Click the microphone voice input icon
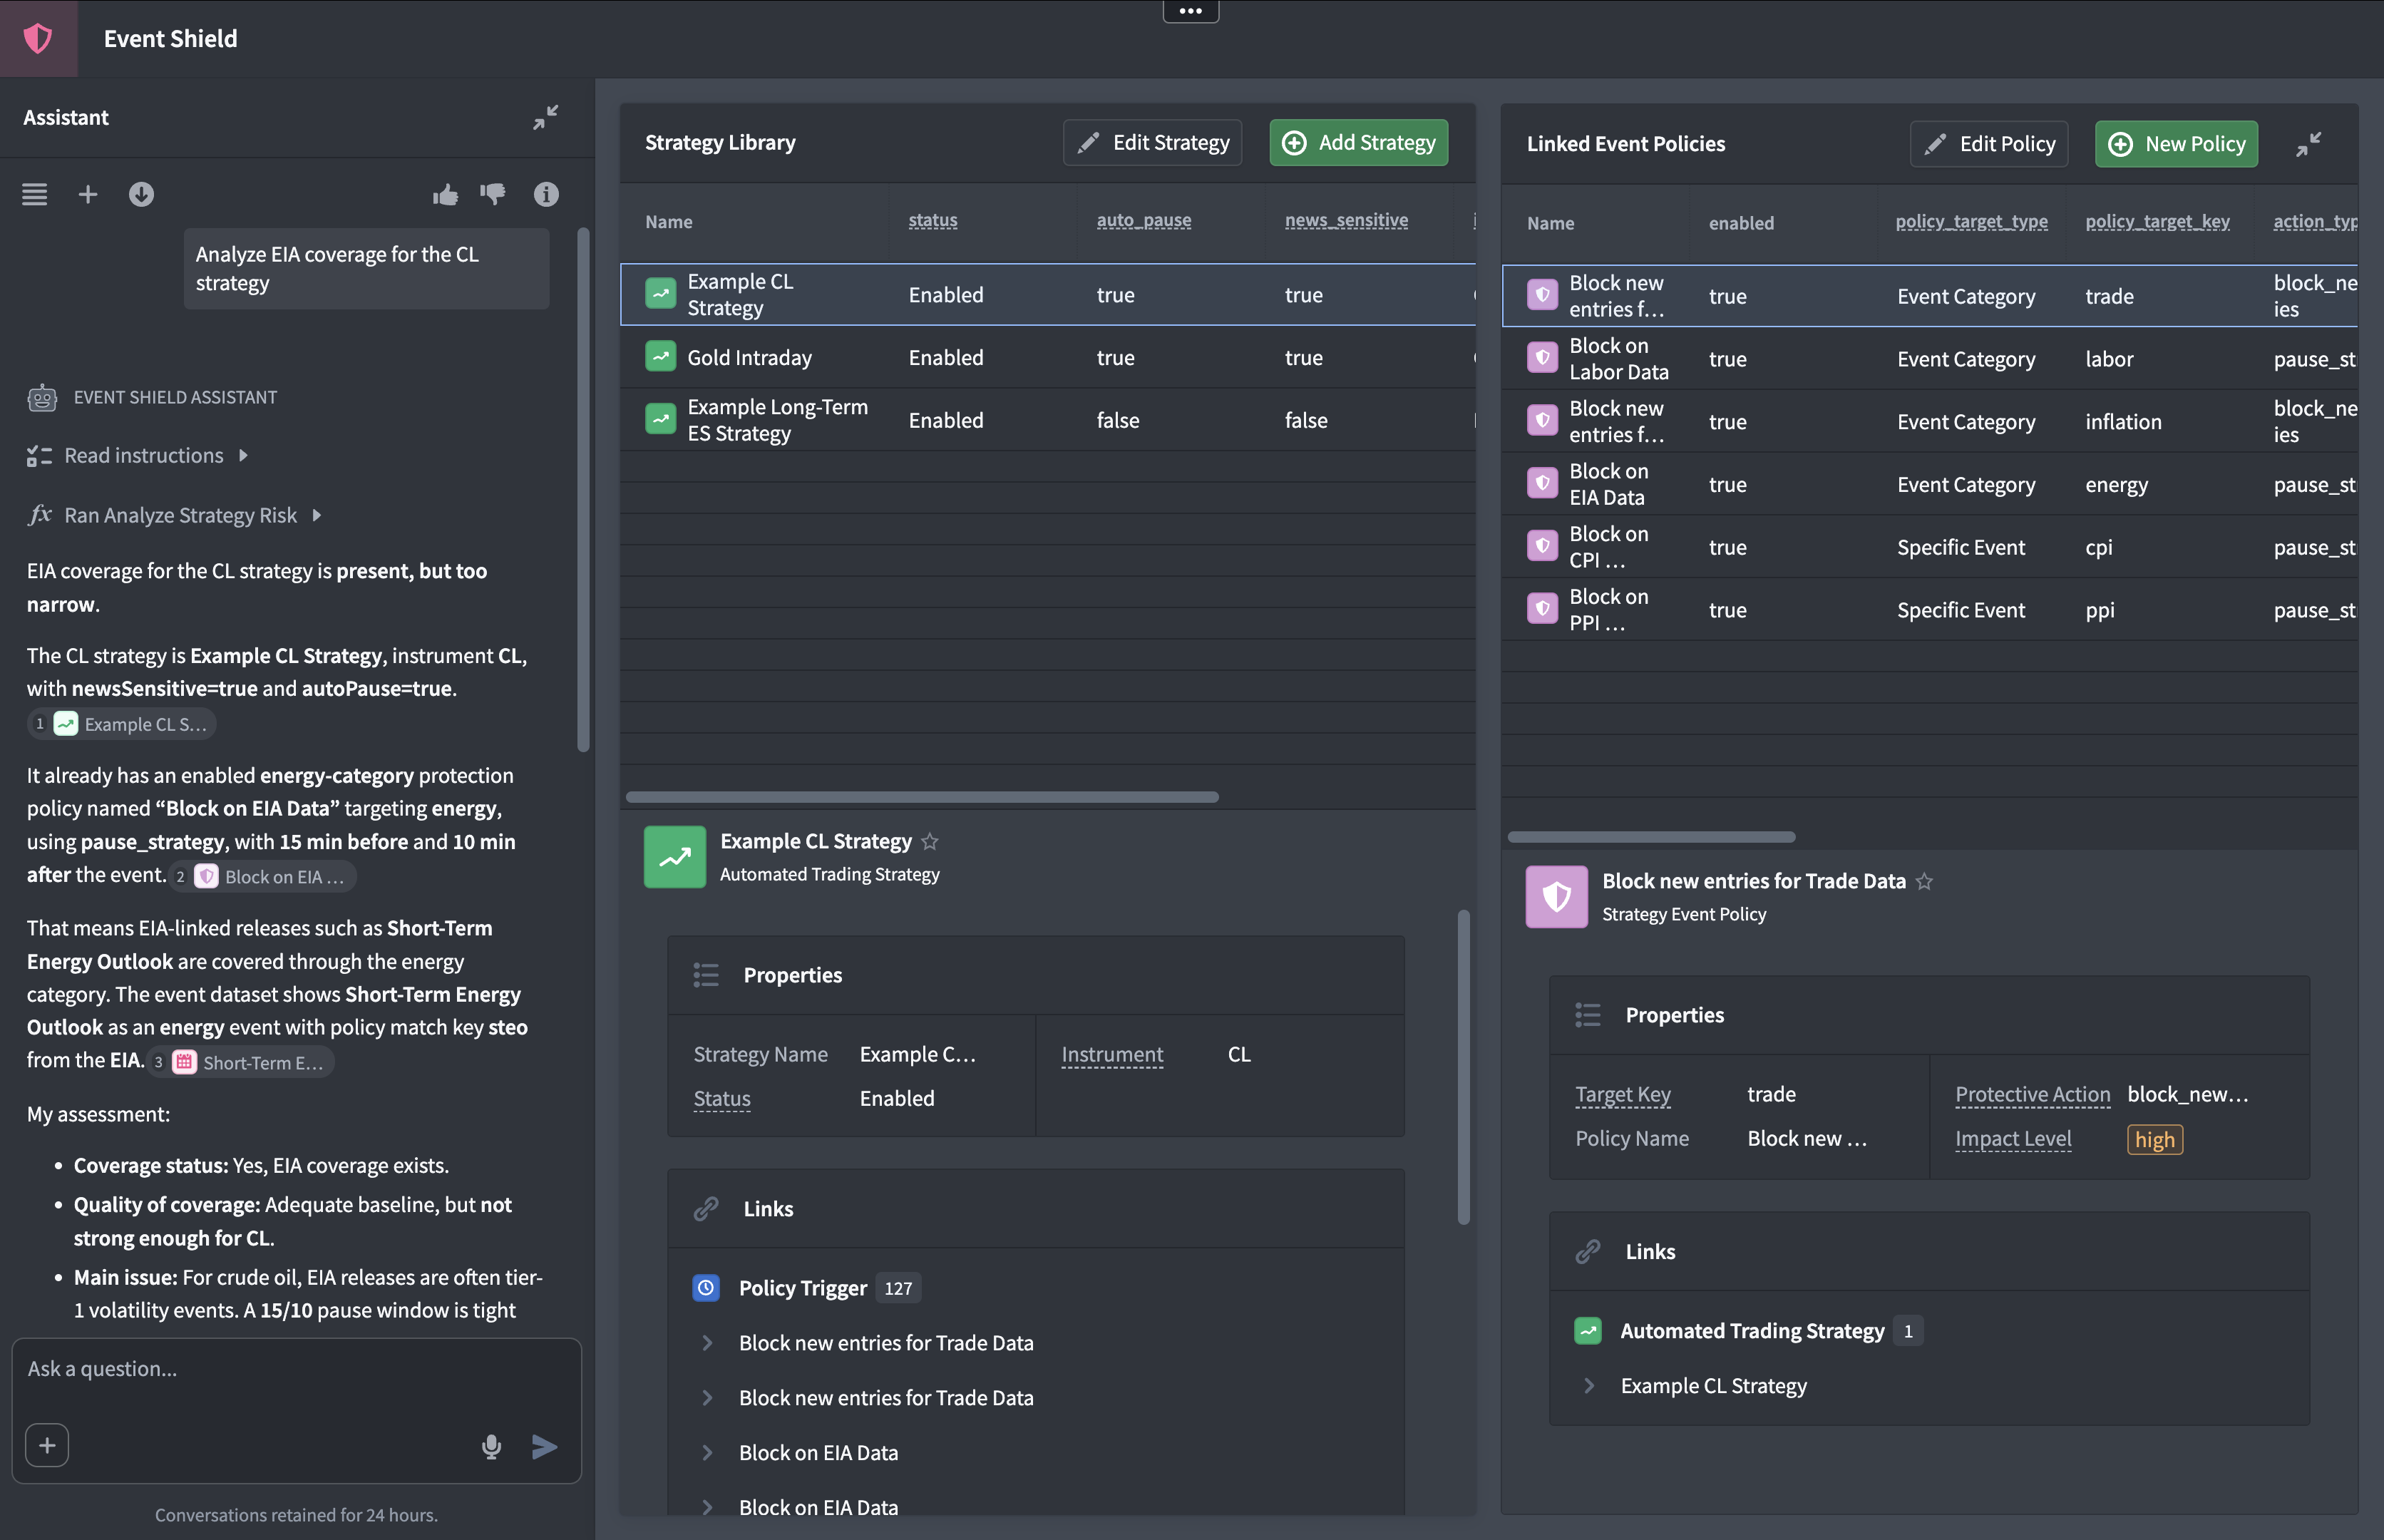2384x1540 pixels. coord(491,1446)
